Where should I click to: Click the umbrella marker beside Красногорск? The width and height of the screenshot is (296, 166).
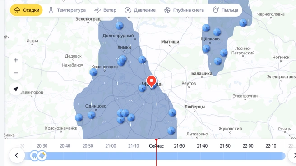[x=93, y=72]
